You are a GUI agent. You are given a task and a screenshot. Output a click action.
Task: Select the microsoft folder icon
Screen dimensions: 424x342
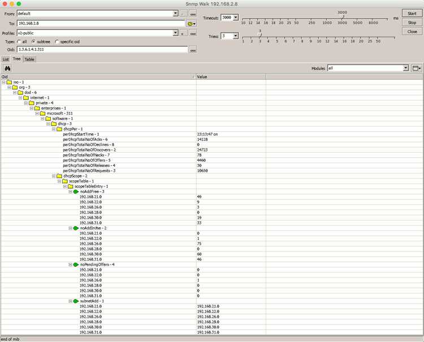click(43, 113)
